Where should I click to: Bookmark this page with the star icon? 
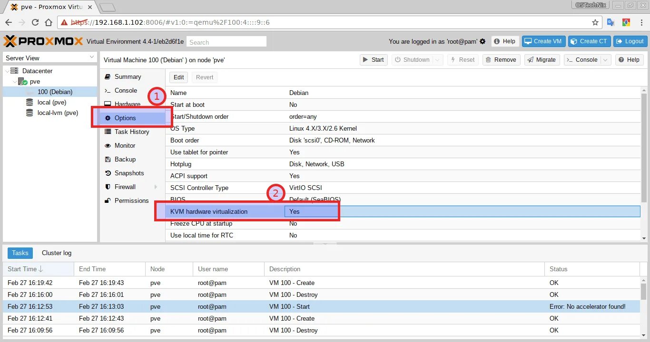[595, 22]
